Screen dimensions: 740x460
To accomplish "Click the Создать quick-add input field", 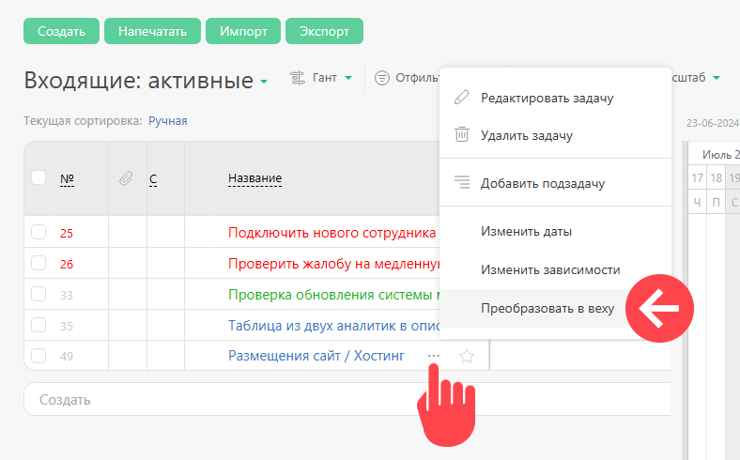I will [347, 399].
